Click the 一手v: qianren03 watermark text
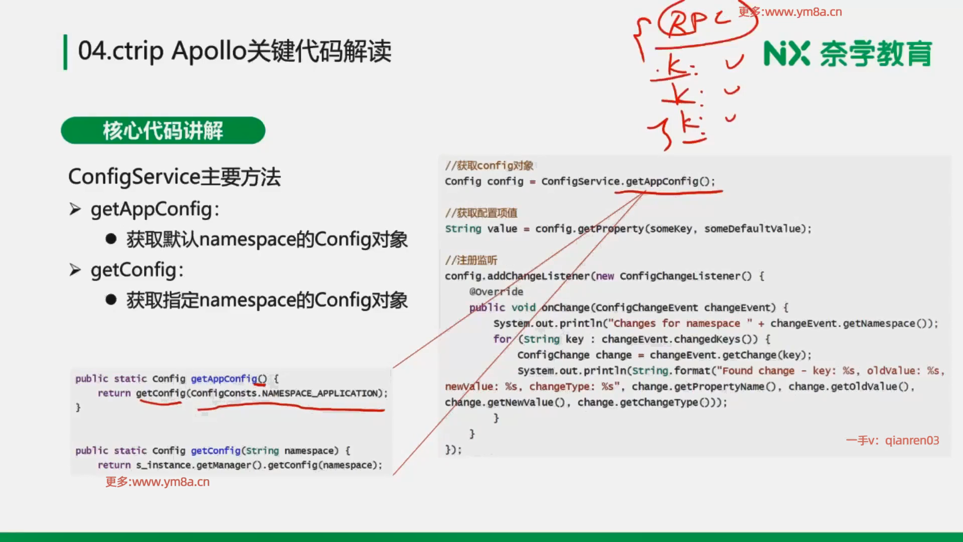This screenshot has width=963, height=542. click(892, 440)
